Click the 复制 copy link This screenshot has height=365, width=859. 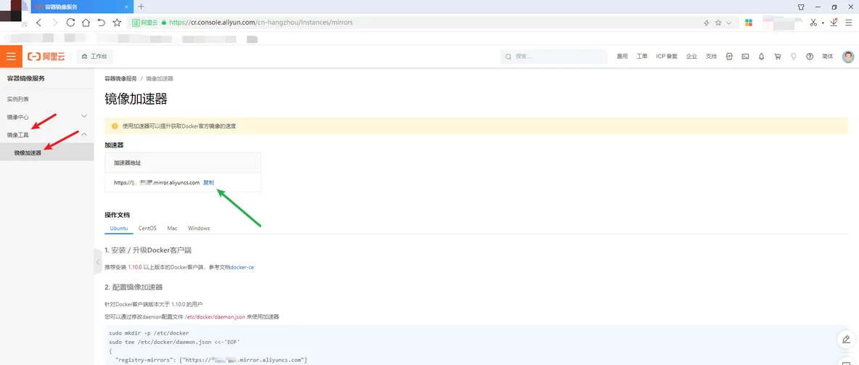pos(209,183)
